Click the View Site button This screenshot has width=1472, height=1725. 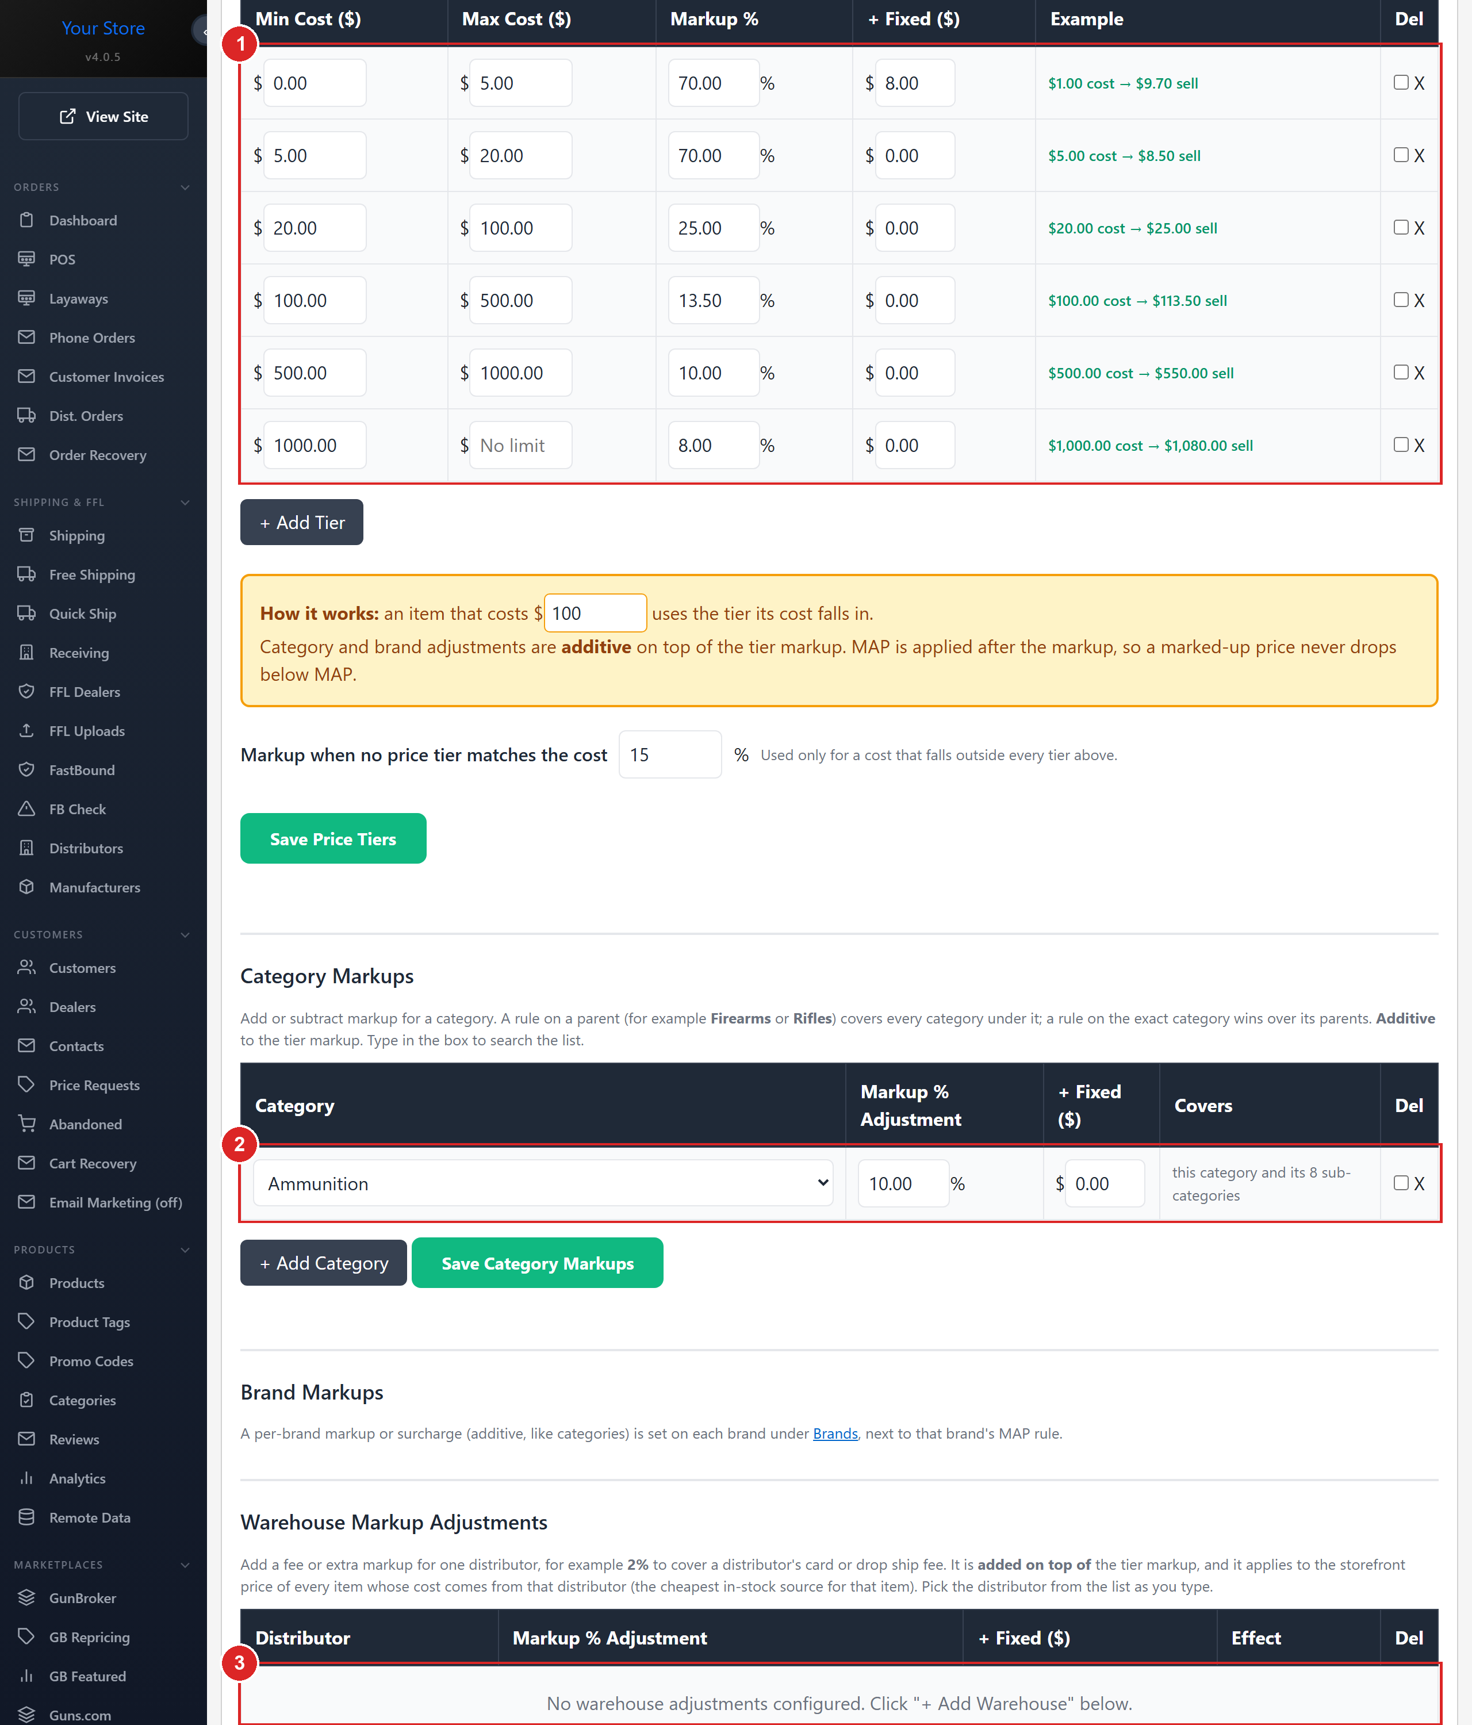click(103, 117)
